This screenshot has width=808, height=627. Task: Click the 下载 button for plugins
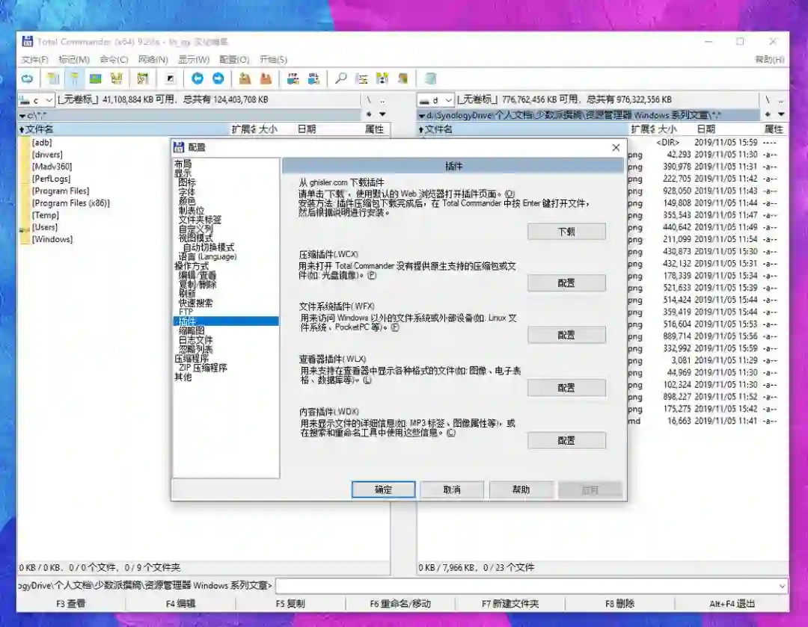(x=566, y=232)
